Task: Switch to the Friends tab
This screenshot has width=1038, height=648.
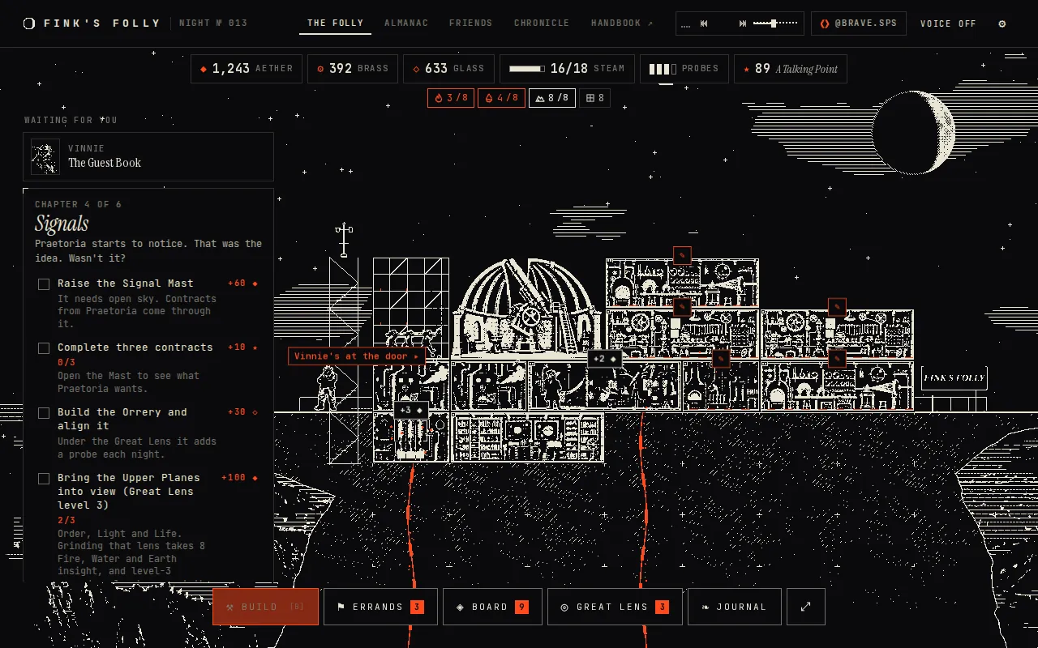Action: coord(471,23)
